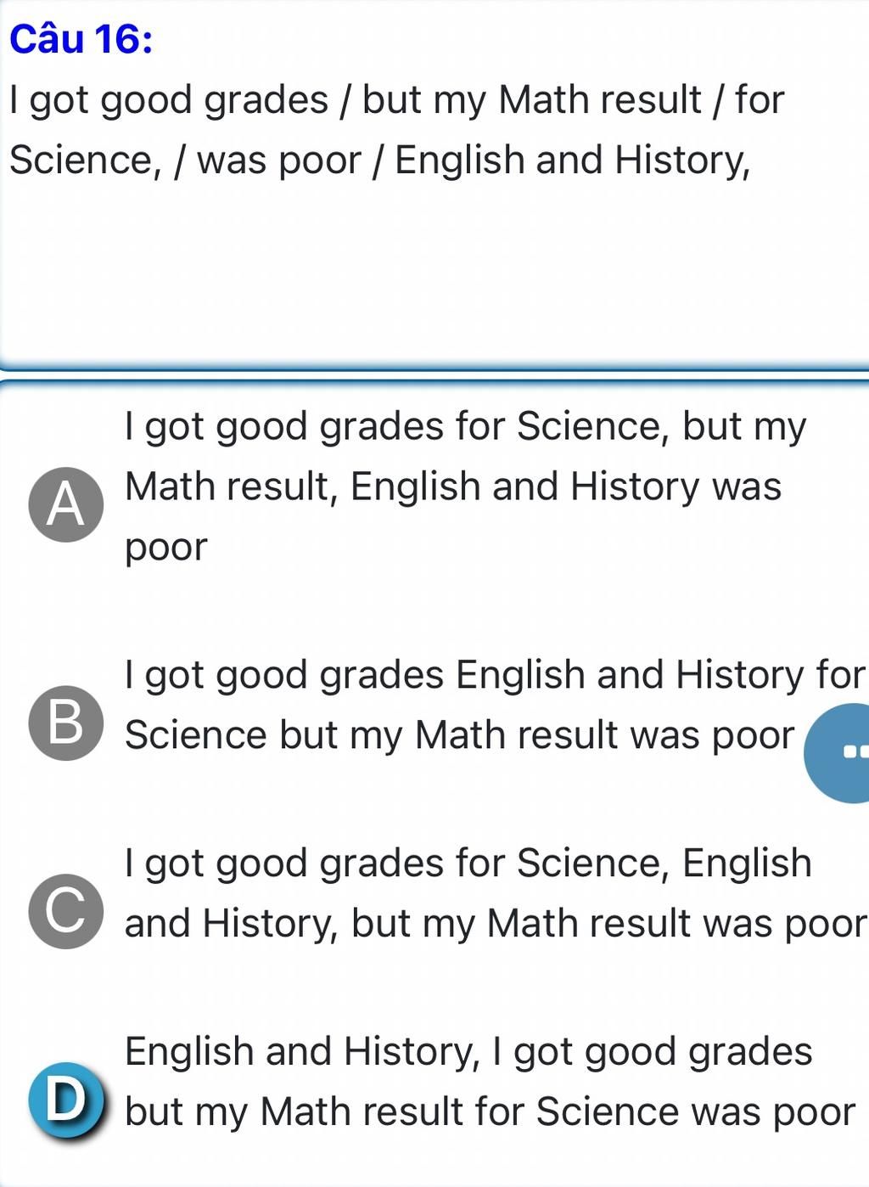The height and width of the screenshot is (1187, 869).
Task: Click 'Science but my Math result was poor' in option B
Action: (460, 735)
